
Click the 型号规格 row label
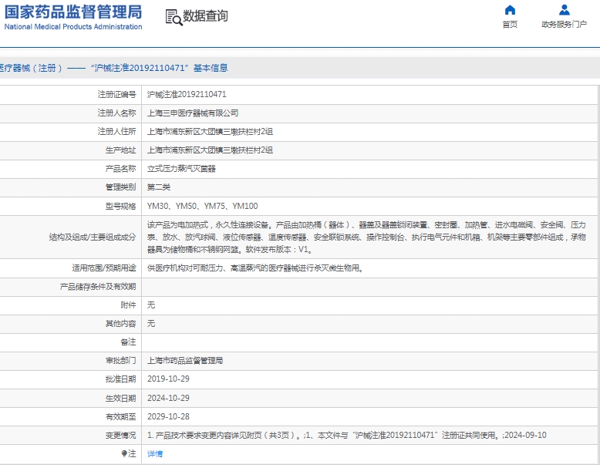[x=120, y=207]
